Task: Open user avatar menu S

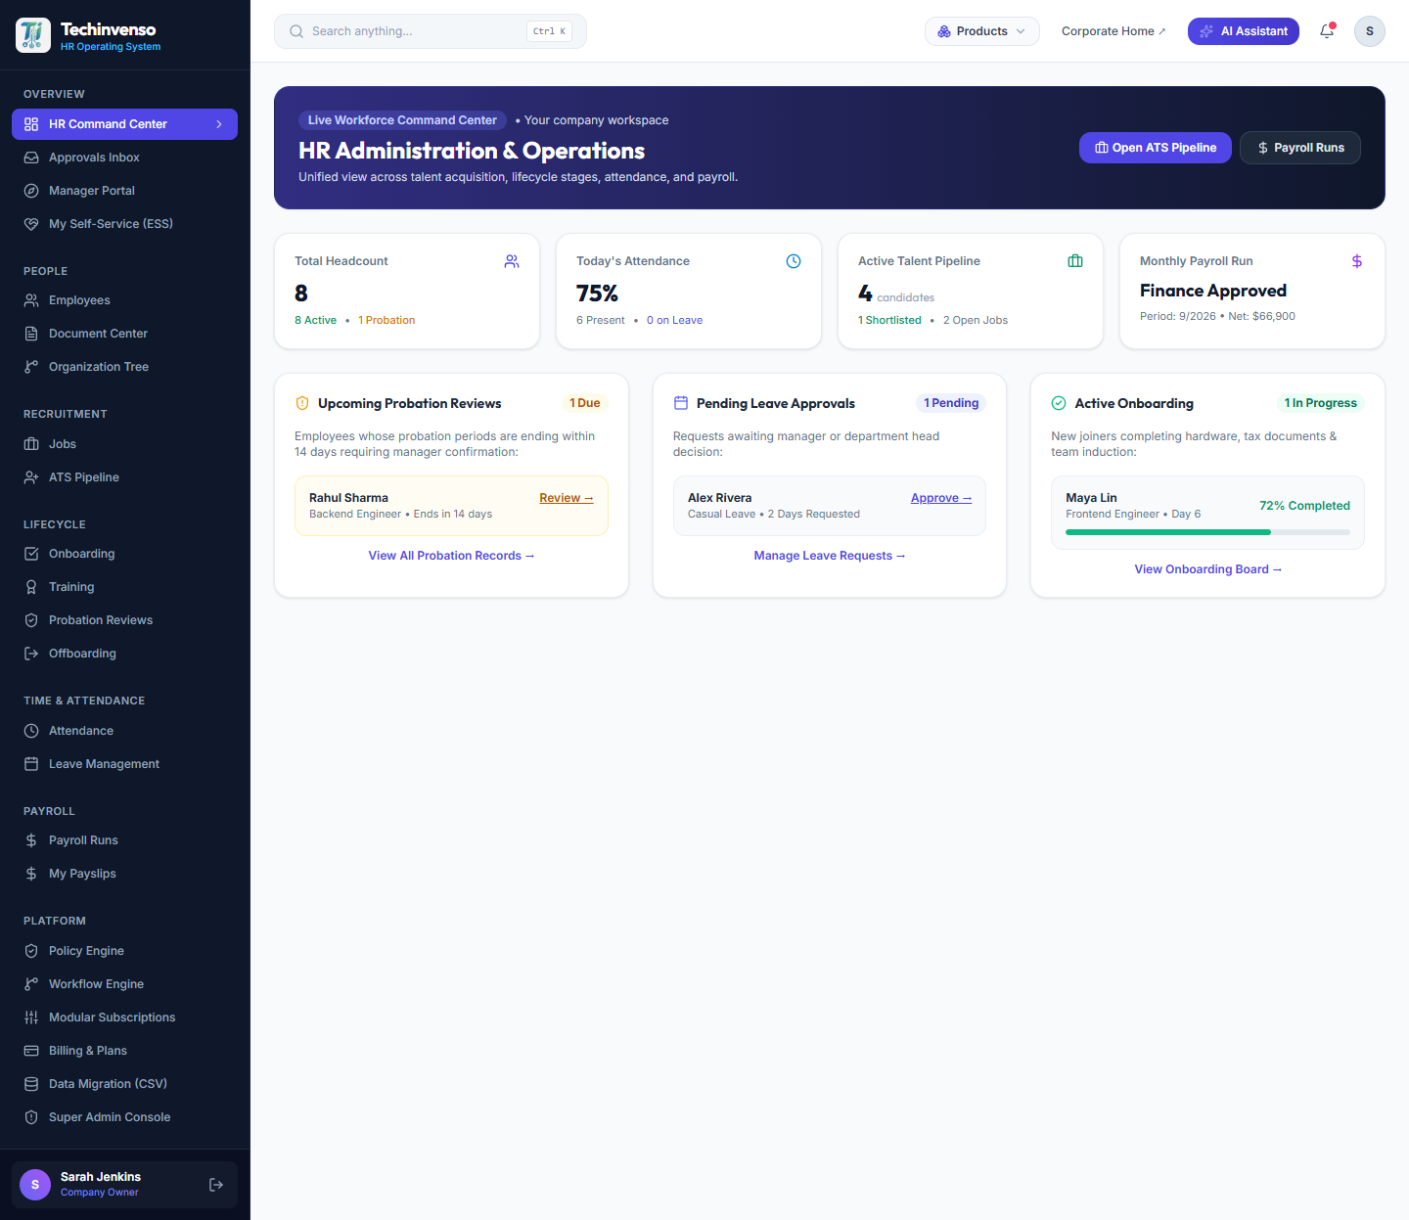Action: pos(1370,31)
